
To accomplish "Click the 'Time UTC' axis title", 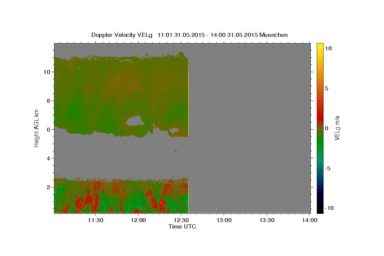I will [182, 227].
